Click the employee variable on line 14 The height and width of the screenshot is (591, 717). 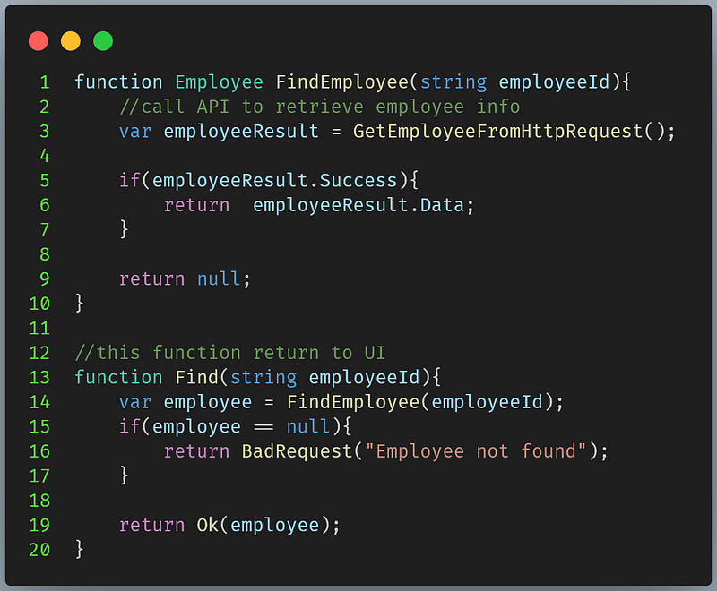(x=208, y=402)
